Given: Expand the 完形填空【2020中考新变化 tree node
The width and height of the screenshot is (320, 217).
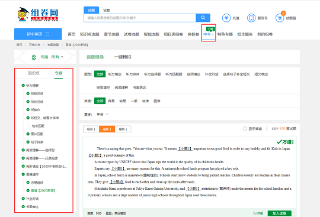Looking at the screenshot, I should coord(23,166).
